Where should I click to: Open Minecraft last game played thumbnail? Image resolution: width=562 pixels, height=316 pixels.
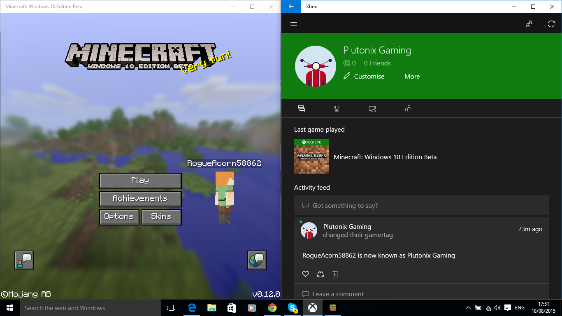pos(311,156)
